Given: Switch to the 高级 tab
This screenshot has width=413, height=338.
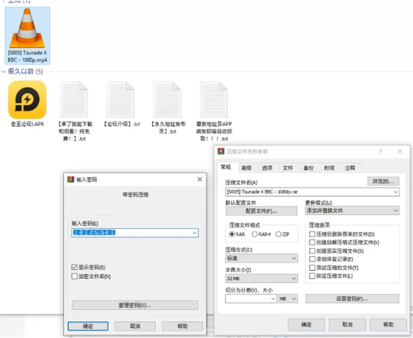Looking at the screenshot, I should click(x=246, y=168).
